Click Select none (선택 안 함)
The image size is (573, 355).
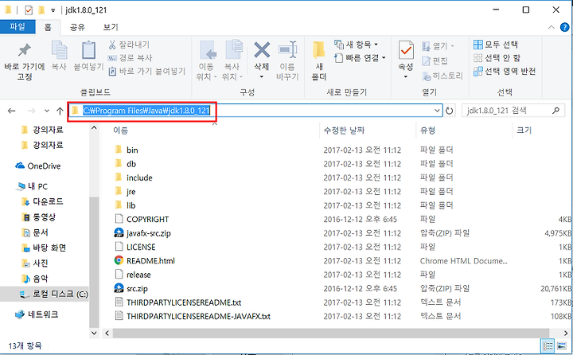(x=497, y=58)
